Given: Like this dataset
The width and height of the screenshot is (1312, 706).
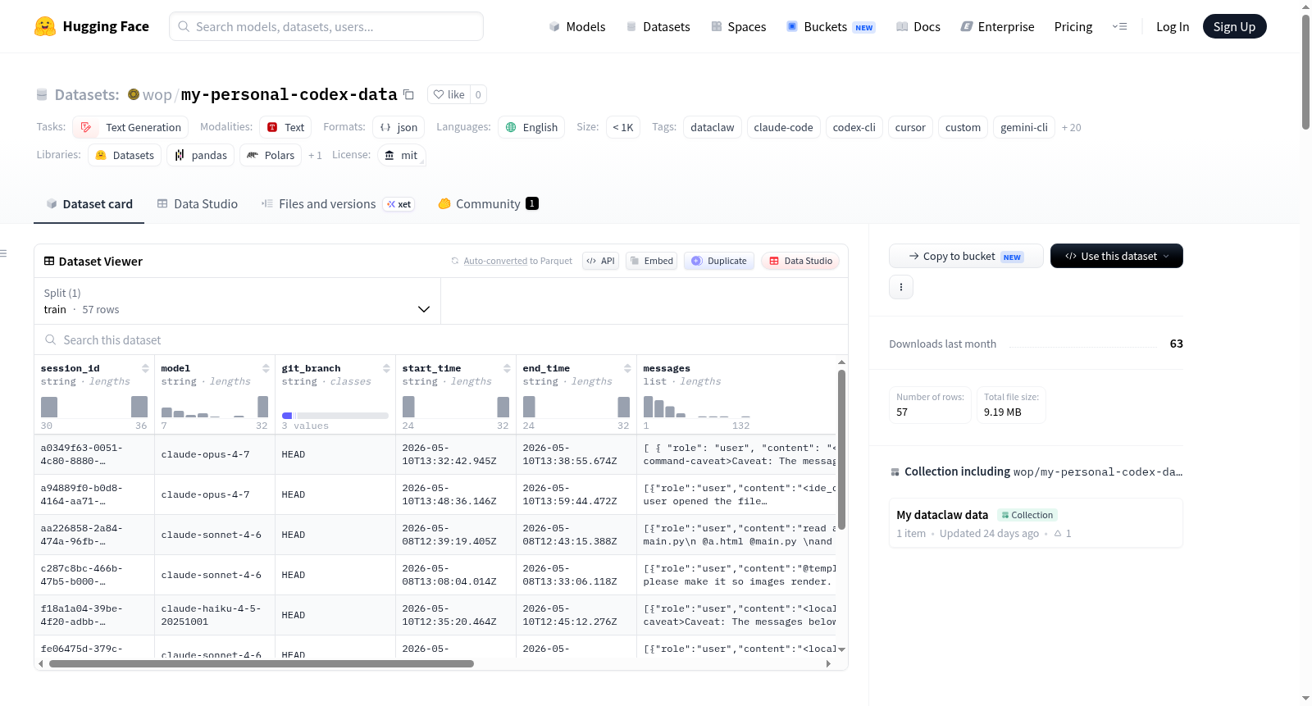Looking at the screenshot, I should click(x=449, y=94).
